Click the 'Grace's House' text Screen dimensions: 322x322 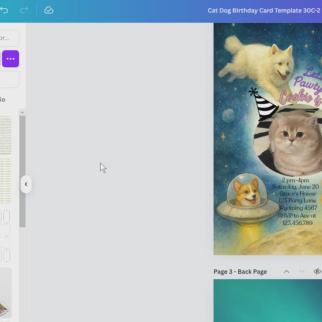click(x=297, y=193)
